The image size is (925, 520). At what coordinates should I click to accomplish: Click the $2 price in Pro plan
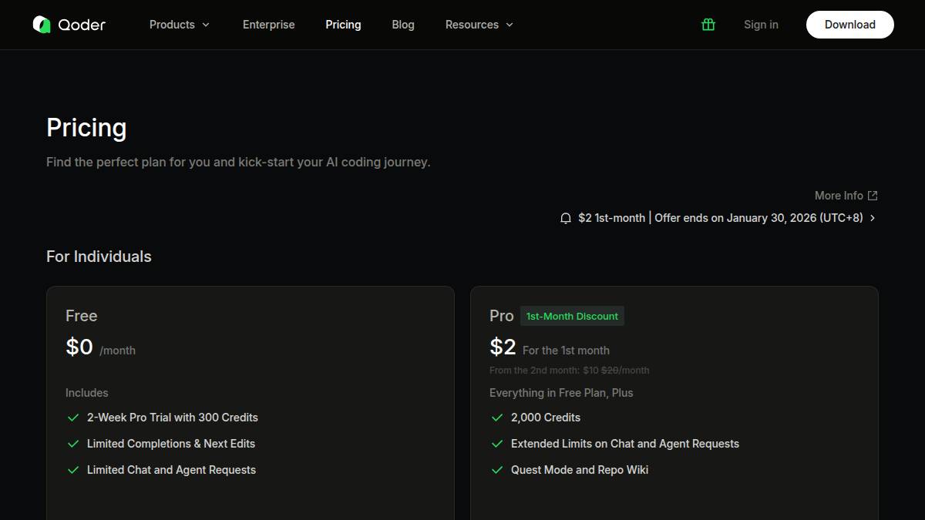pos(503,347)
